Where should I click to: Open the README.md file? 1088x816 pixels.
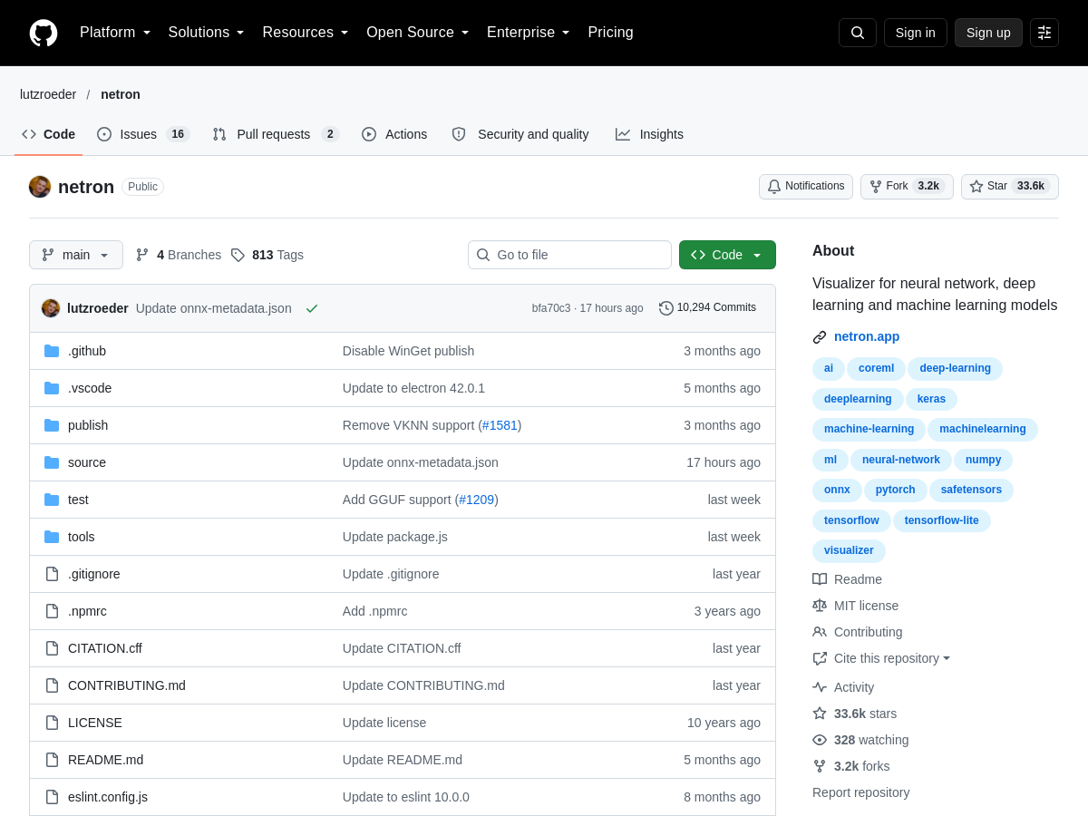106,760
